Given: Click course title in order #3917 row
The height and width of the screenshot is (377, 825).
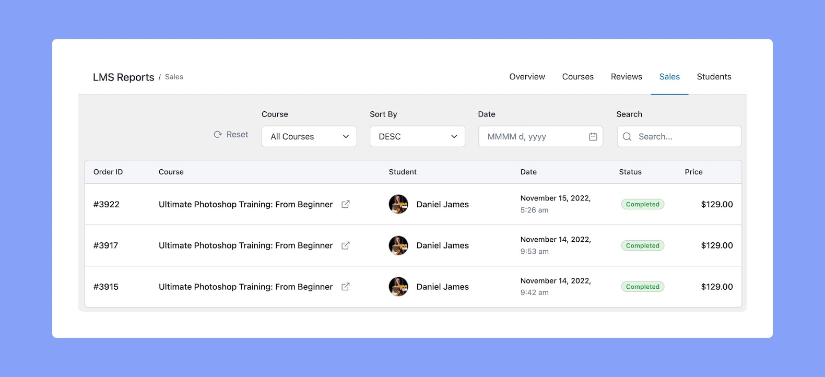Looking at the screenshot, I should [245, 245].
